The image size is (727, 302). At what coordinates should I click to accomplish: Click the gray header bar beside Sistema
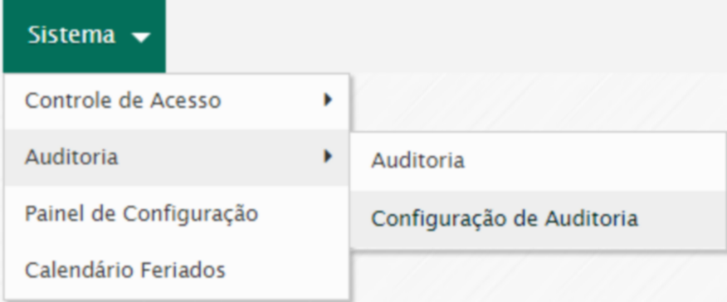[446, 37]
